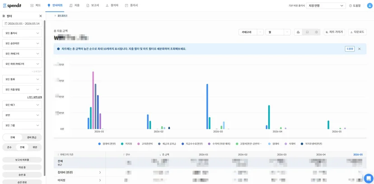Open the chat support bubble
This screenshot has height=184, width=374.
coord(369,178)
